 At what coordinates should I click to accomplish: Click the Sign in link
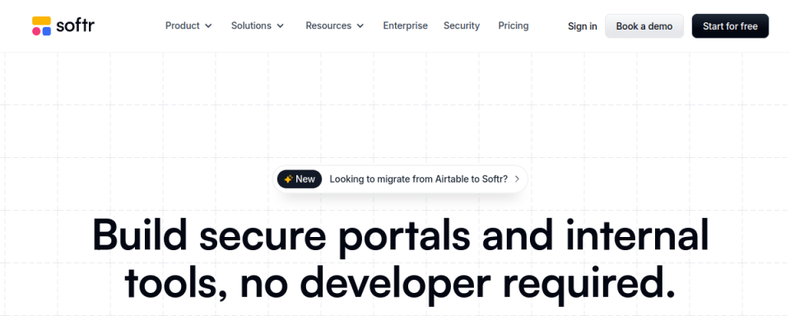pyautogui.click(x=583, y=26)
